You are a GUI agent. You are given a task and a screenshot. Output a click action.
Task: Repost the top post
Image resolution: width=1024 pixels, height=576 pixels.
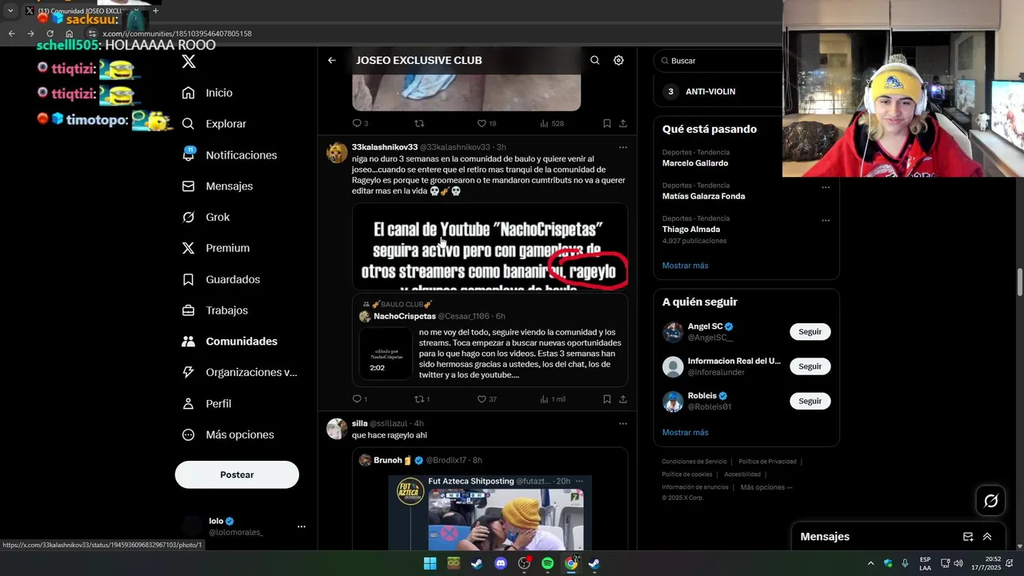pos(418,123)
